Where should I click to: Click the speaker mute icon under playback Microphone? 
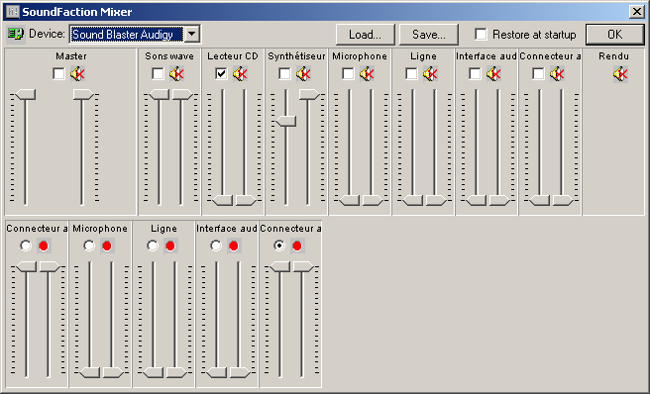(x=367, y=74)
